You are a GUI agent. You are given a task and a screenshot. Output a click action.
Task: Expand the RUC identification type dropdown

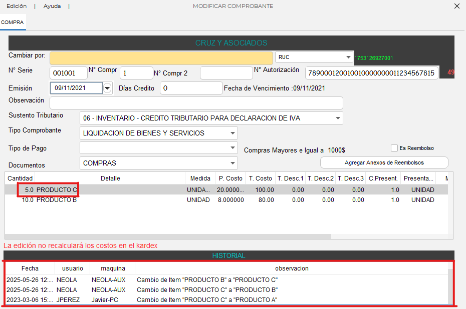tap(348, 57)
